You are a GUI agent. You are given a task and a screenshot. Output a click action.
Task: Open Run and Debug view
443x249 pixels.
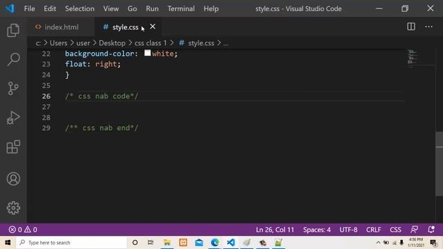point(13,118)
